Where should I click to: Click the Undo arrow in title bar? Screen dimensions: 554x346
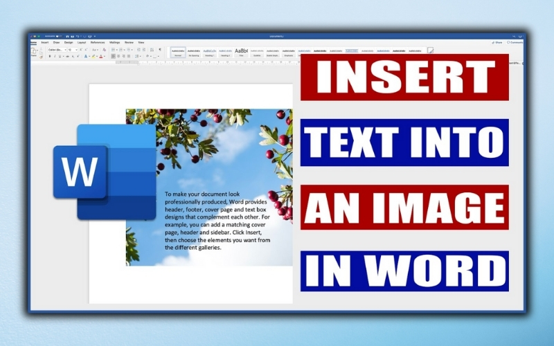click(x=78, y=37)
